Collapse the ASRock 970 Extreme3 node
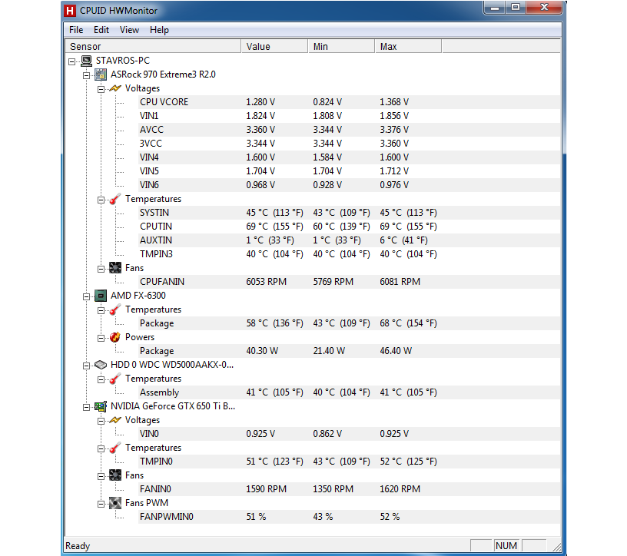 86,75
